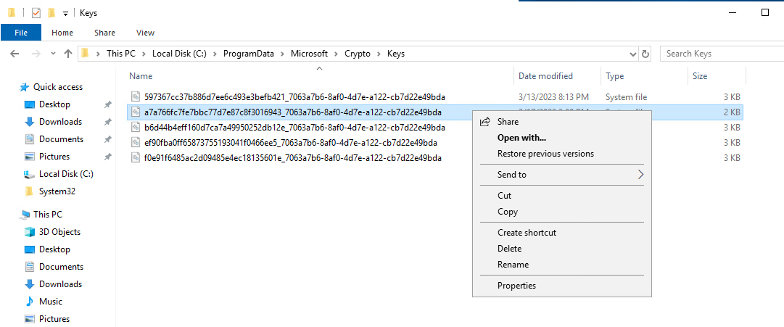
Task: Select file starting with ef90fba0ff658737
Action: (291, 143)
